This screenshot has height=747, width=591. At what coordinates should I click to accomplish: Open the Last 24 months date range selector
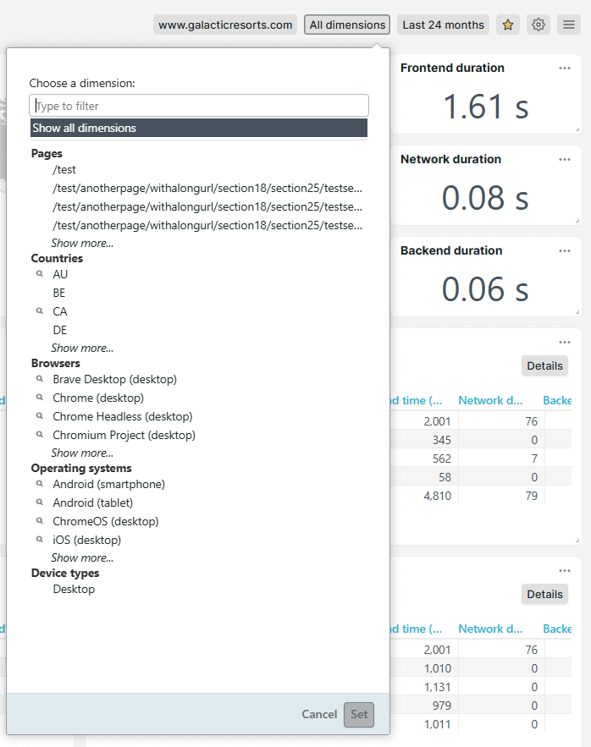[443, 25]
